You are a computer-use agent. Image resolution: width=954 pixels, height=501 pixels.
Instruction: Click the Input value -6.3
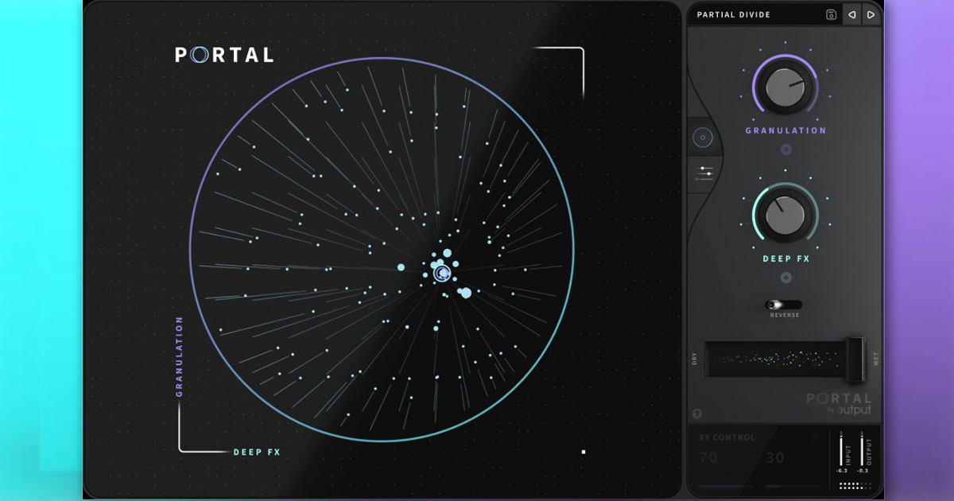(x=841, y=471)
